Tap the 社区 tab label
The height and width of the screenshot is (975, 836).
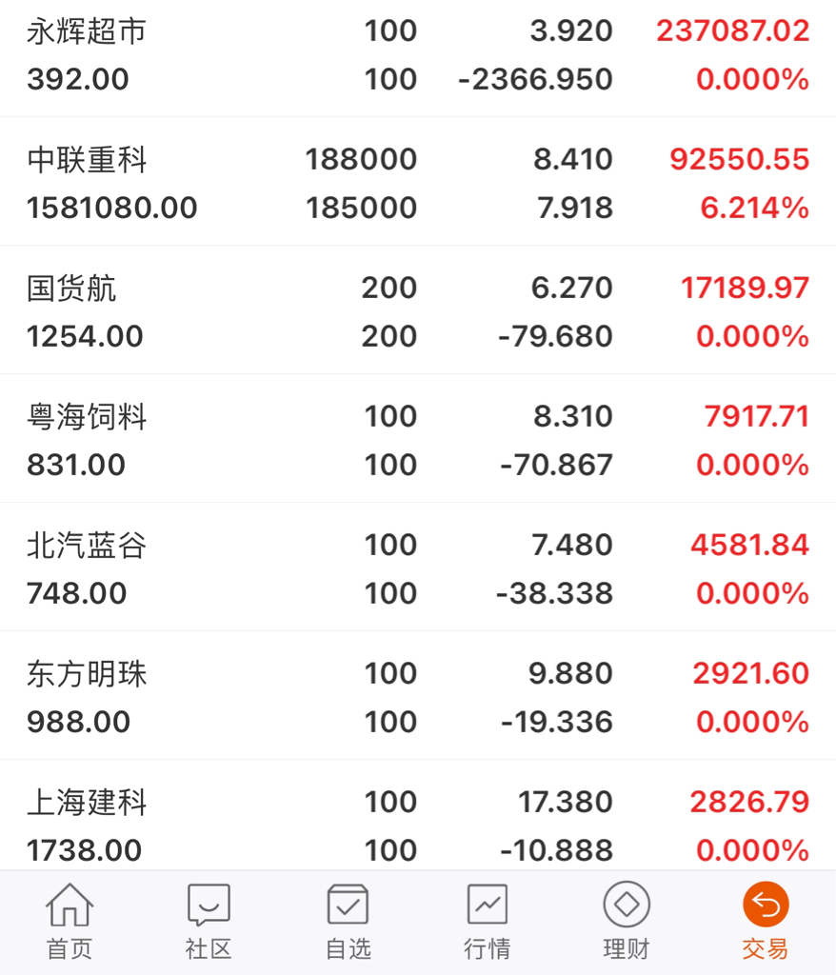[x=209, y=949]
